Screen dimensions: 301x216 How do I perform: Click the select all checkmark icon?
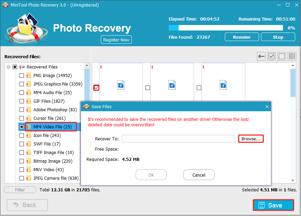point(272,56)
